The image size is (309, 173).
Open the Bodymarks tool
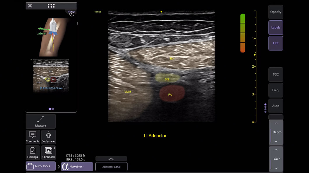(x=48, y=137)
